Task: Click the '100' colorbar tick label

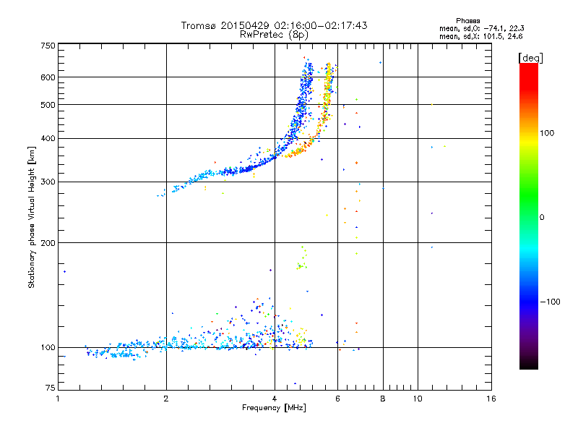Action: click(x=547, y=133)
